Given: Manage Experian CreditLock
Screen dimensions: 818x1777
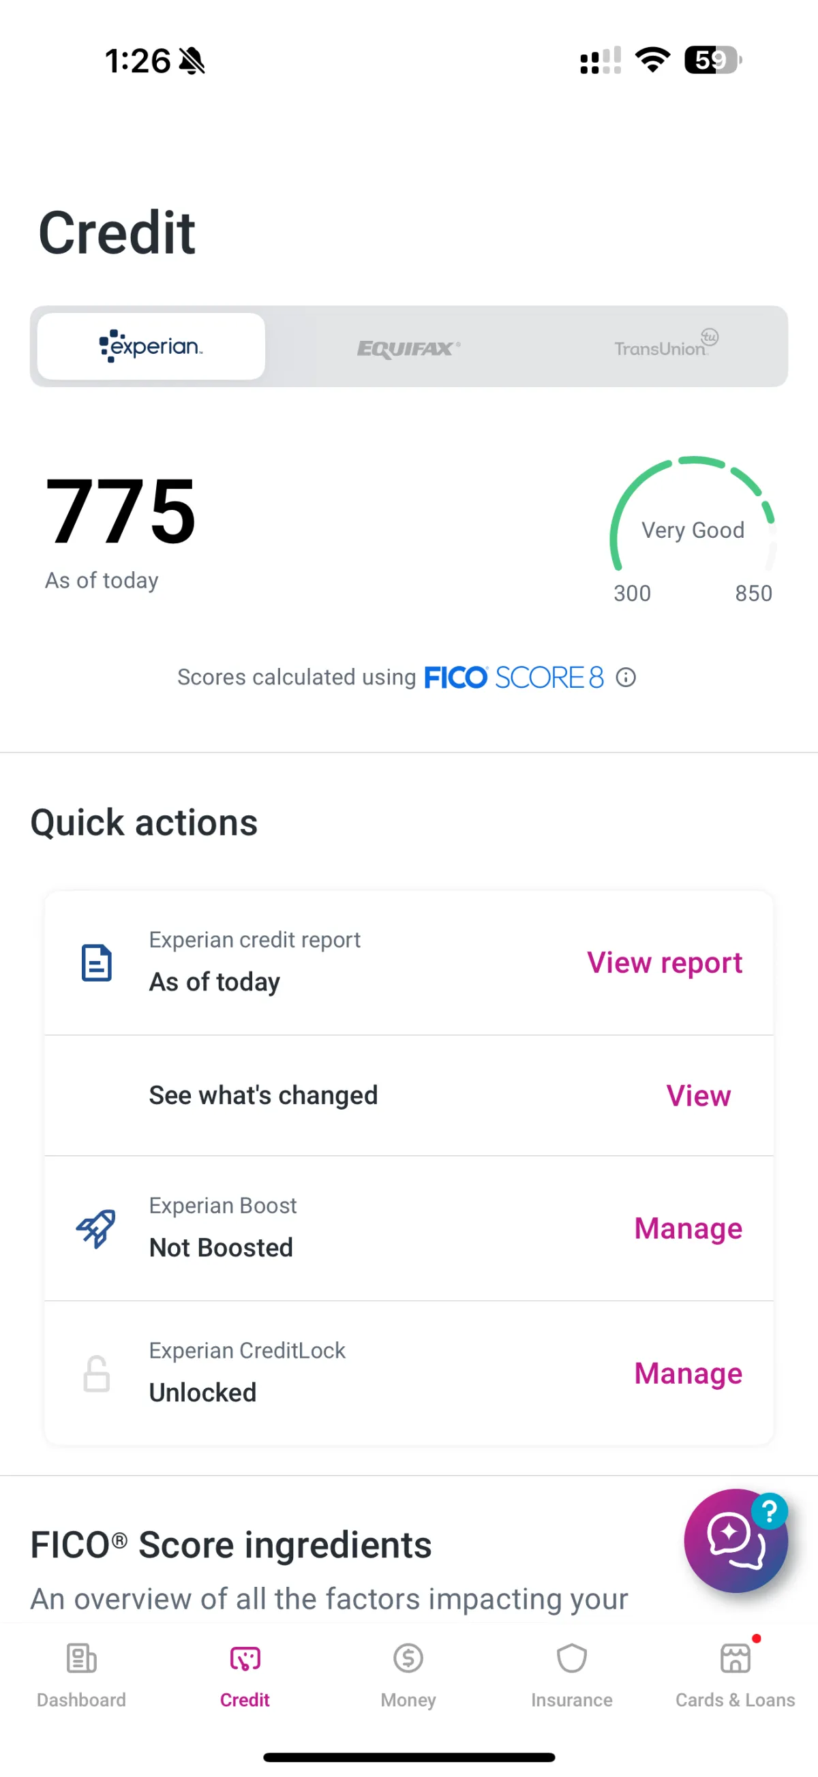Looking at the screenshot, I should [x=688, y=1373].
